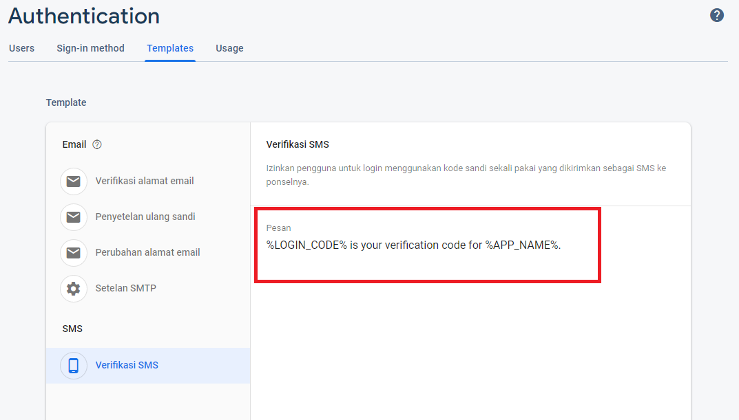Go to the Usage tab
This screenshot has width=739, height=420.
pyautogui.click(x=229, y=48)
